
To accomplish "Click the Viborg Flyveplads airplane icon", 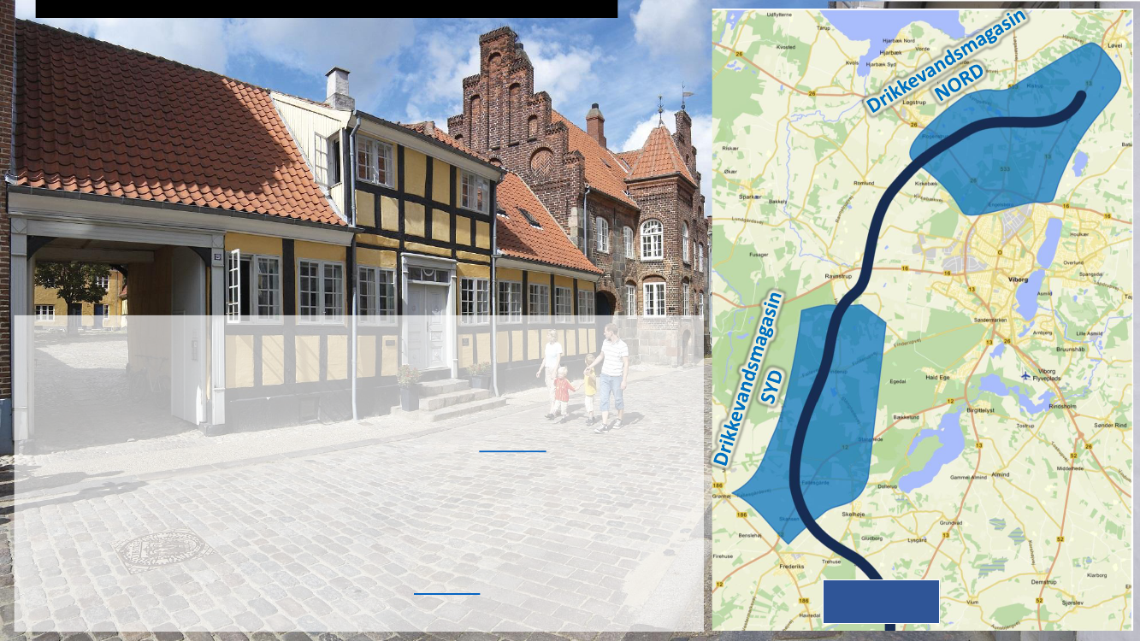I will [1025, 375].
